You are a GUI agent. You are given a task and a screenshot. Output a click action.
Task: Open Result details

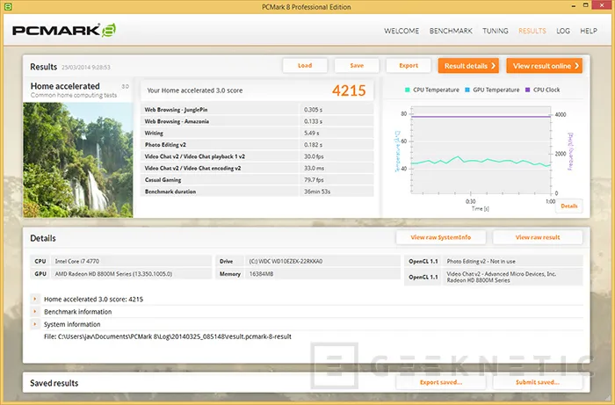(x=468, y=66)
